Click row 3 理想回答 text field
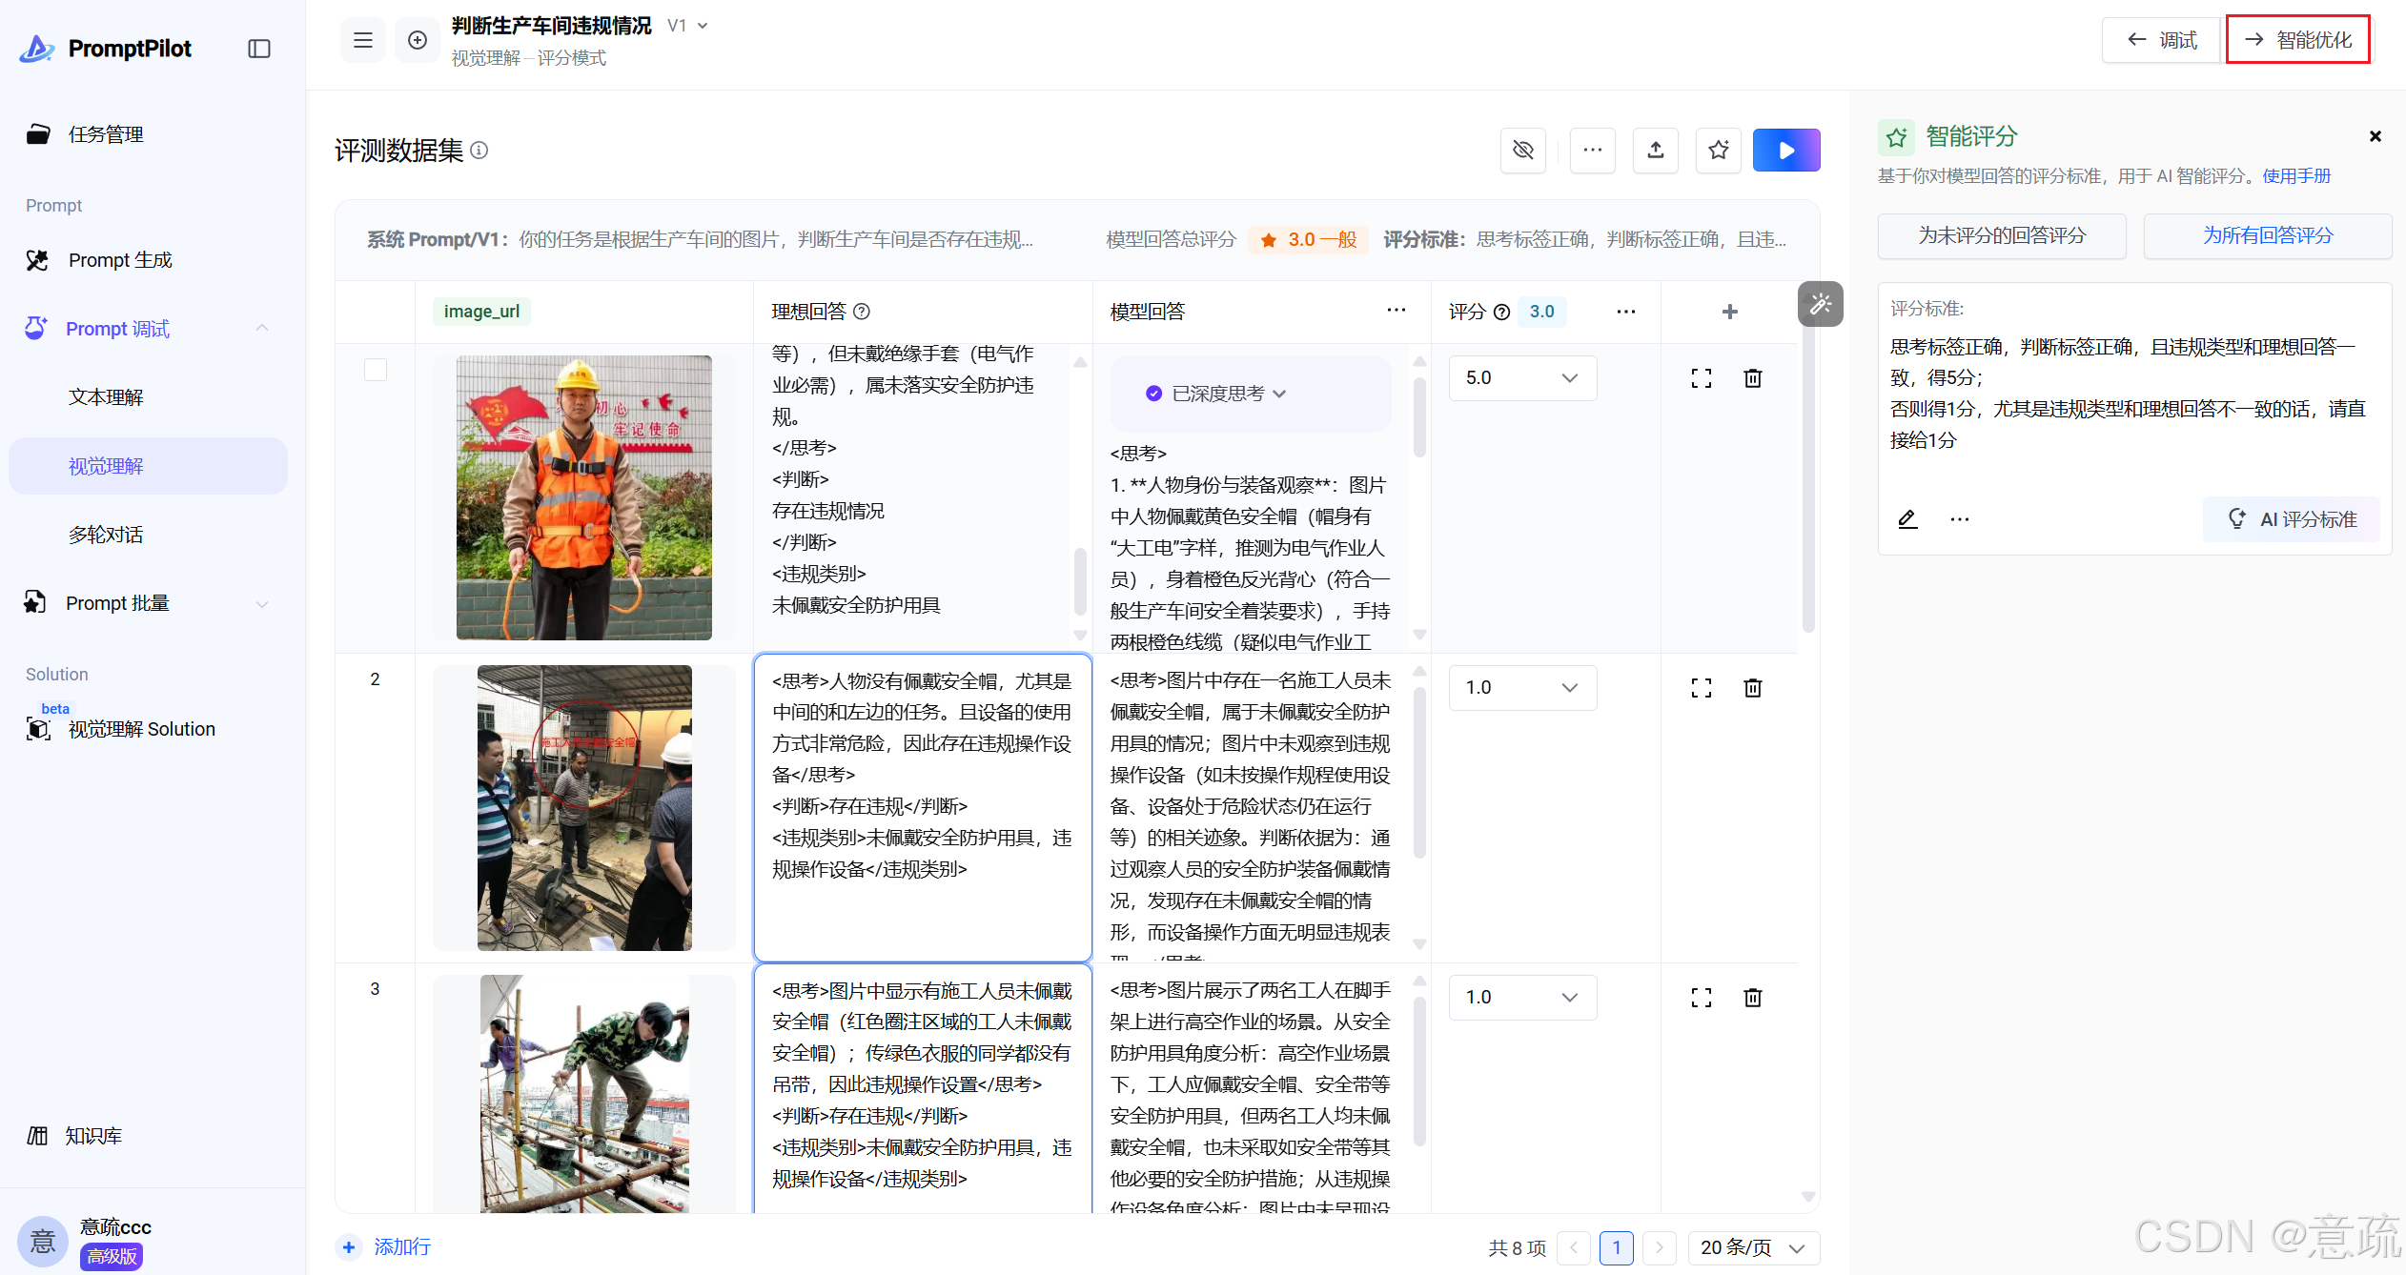Image resolution: width=2406 pixels, height=1275 pixels. click(923, 1088)
